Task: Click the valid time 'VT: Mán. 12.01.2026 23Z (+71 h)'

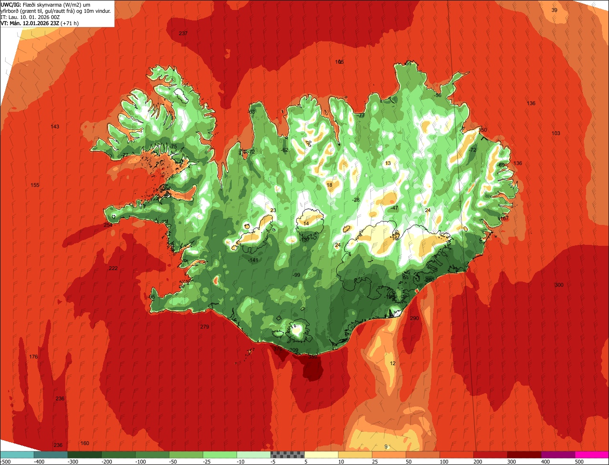Action: tap(39, 23)
